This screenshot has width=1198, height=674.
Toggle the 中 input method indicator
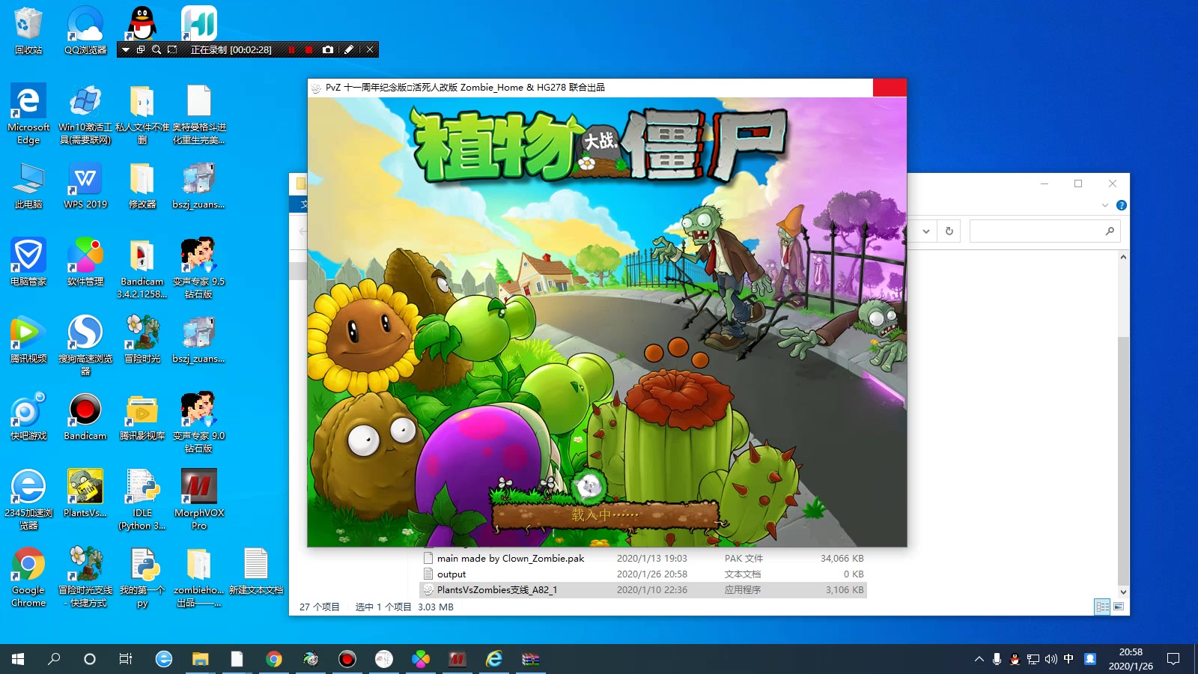pyautogui.click(x=1068, y=659)
